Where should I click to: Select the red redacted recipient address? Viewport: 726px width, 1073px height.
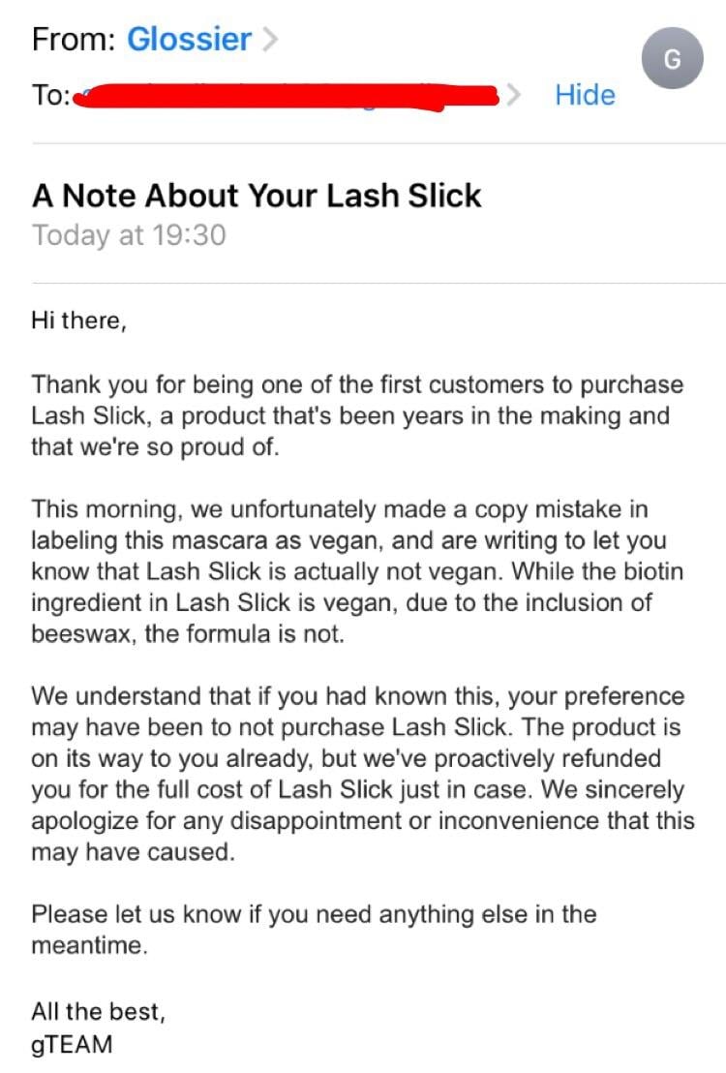pos(286,97)
